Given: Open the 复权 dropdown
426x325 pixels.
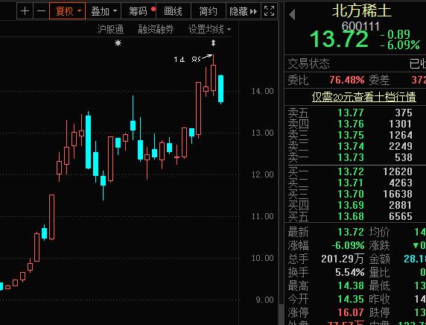Looking at the screenshot, I should pyautogui.click(x=67, y=11).
